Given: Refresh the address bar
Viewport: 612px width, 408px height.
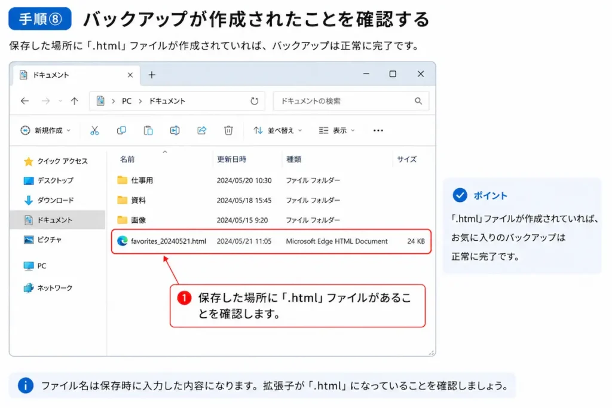Looking at the screenshot, I should pos(255,101).
